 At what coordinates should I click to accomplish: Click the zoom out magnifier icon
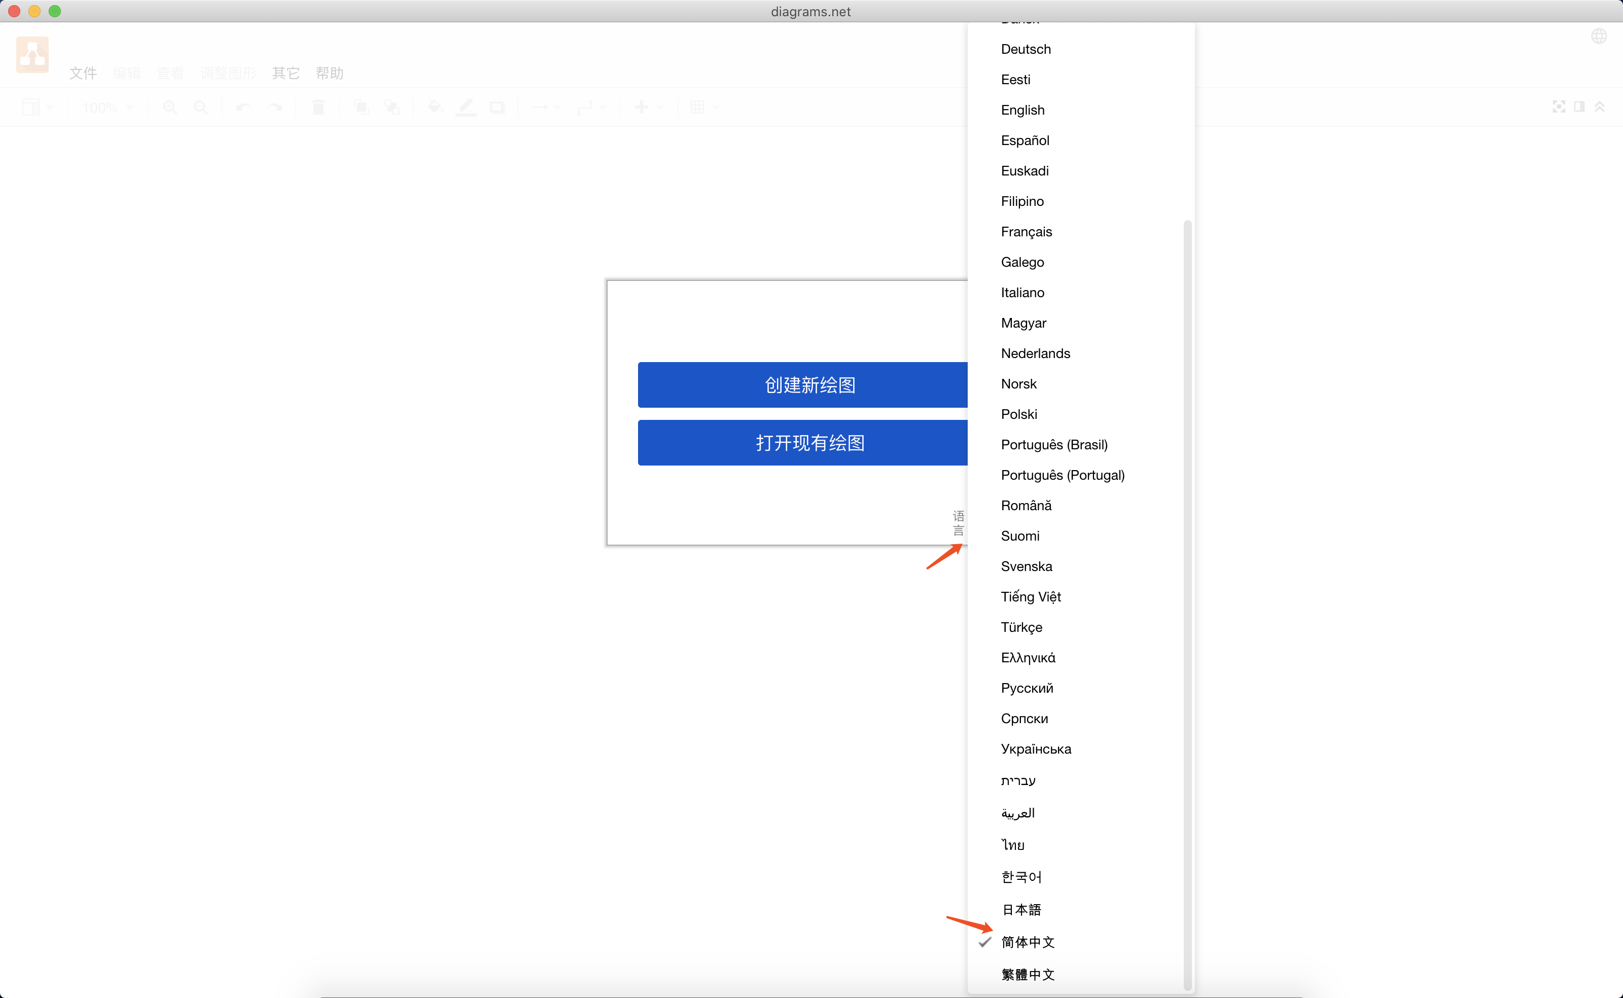click(200, 106)
